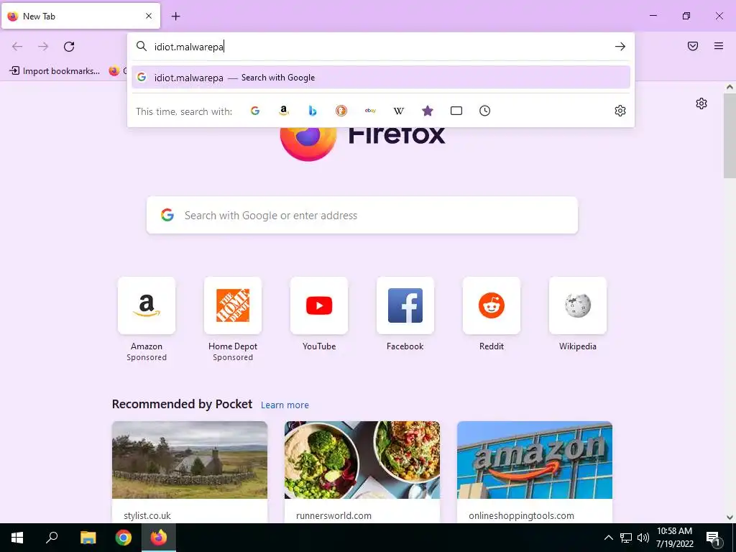
Task: Open the Save to Pocket icon
Action: 693,46
